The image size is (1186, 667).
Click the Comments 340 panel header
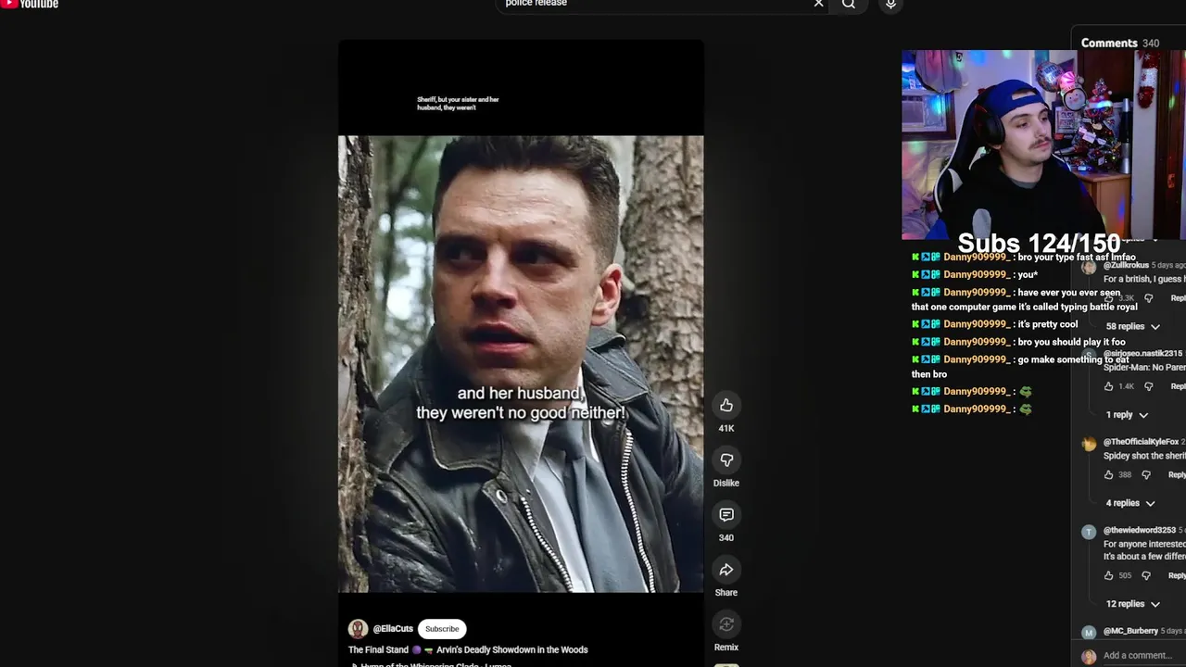(x=1119, y=43)
